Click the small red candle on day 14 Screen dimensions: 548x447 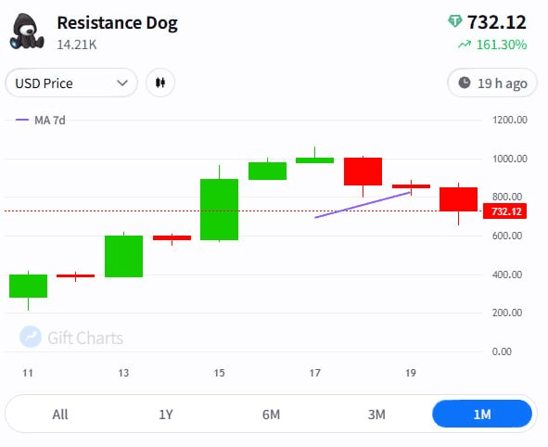pyautogui.click(x=172, y=238)
